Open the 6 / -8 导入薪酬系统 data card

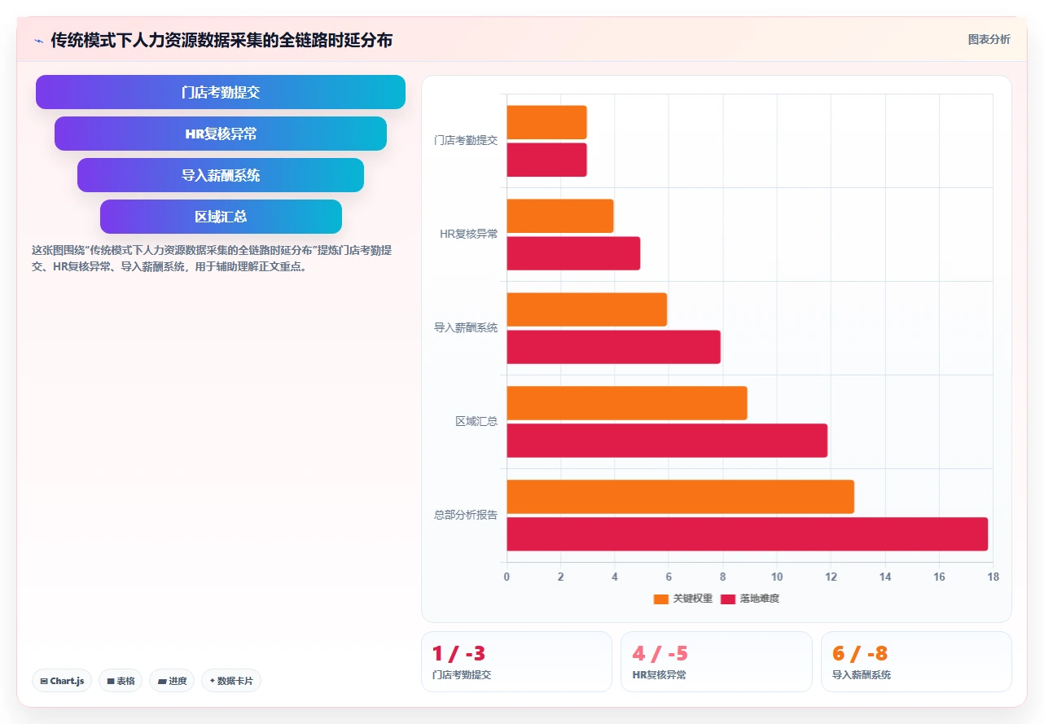click(916, 661)
